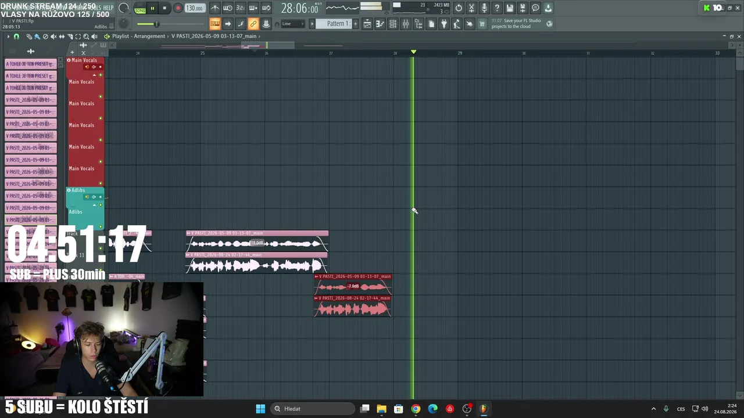Mute the Main Vocals group header track

pos(101,75)
